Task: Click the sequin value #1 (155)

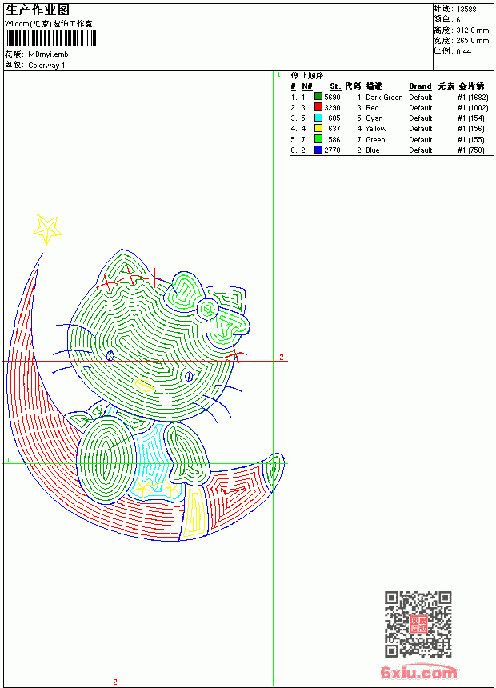Action: tap(471, 140)
